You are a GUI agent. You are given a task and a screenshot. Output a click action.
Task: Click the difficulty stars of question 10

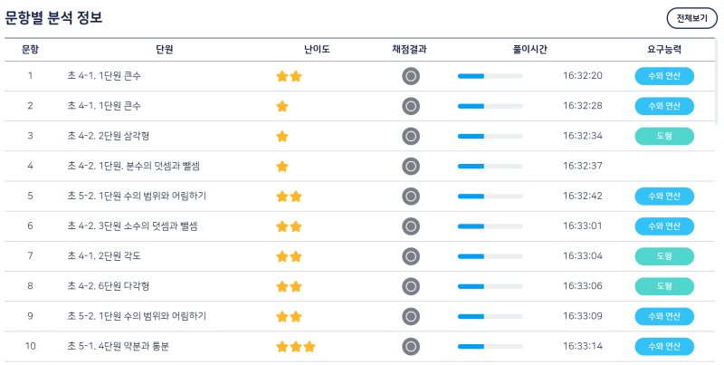[x=296, y=347]
